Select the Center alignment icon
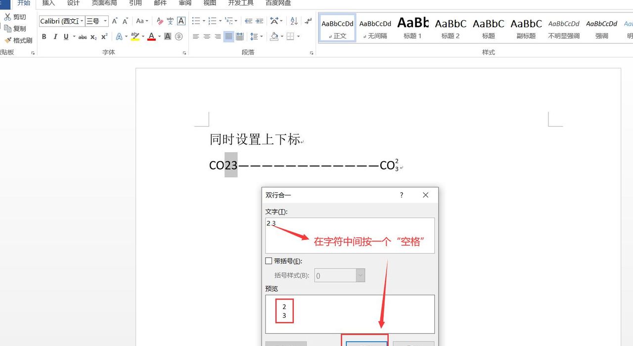Viewport: 633px width, 346px height. tap(206, 36)
